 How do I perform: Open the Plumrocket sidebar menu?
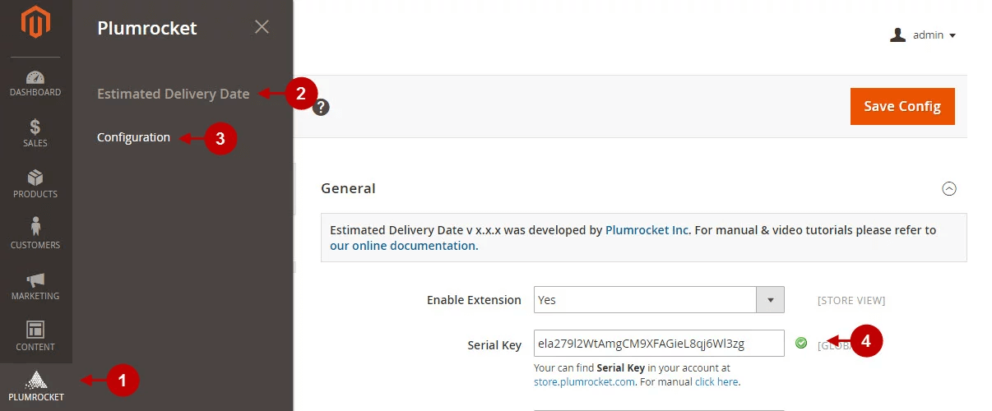pos(35,387)
